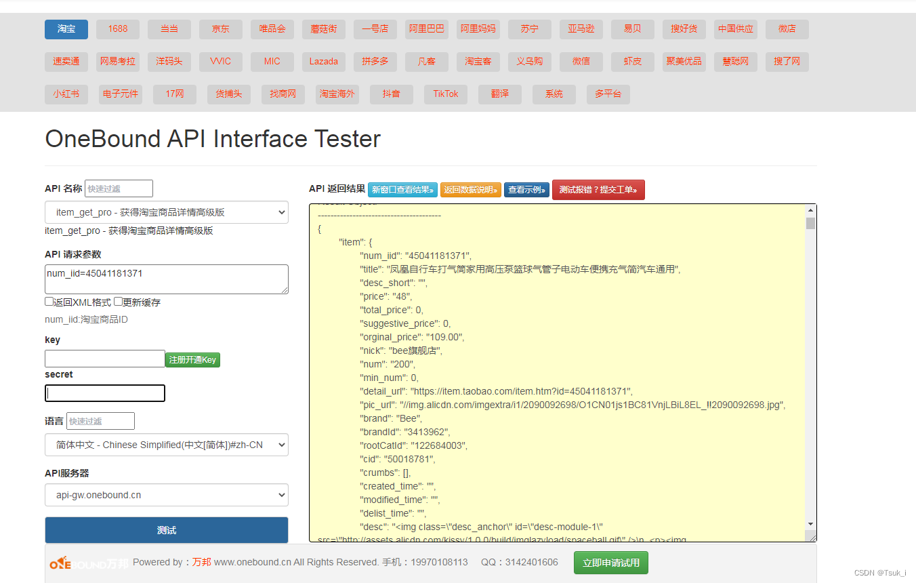Open the 义乌购 tab
Viewport: 916px width, 583px height.
click(530, 62)
